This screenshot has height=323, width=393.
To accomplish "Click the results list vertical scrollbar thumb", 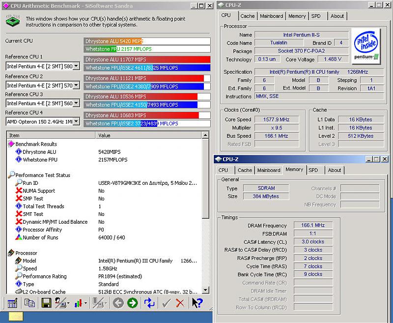I will click(x=205, y=179).
